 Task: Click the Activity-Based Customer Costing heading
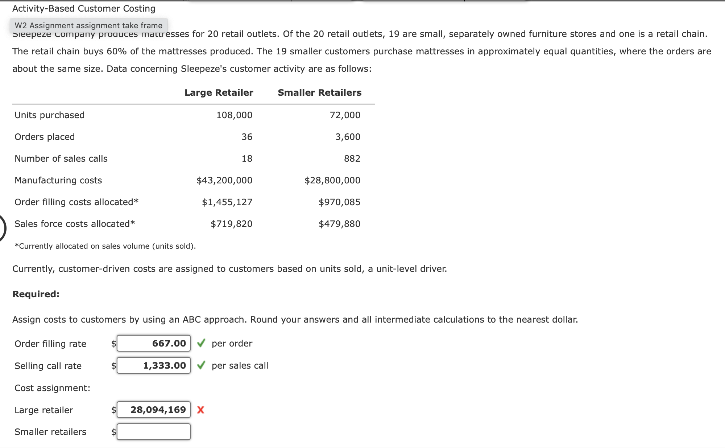83,8
